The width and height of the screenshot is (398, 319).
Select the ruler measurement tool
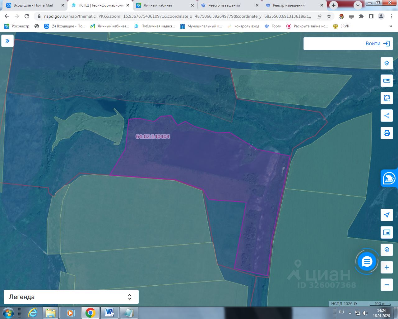pyautogui.click(x=387, y=81)
